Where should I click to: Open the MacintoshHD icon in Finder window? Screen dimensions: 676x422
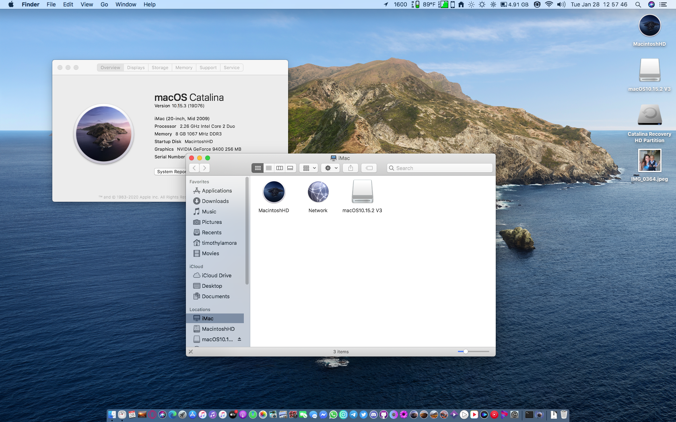pos(274,192)
